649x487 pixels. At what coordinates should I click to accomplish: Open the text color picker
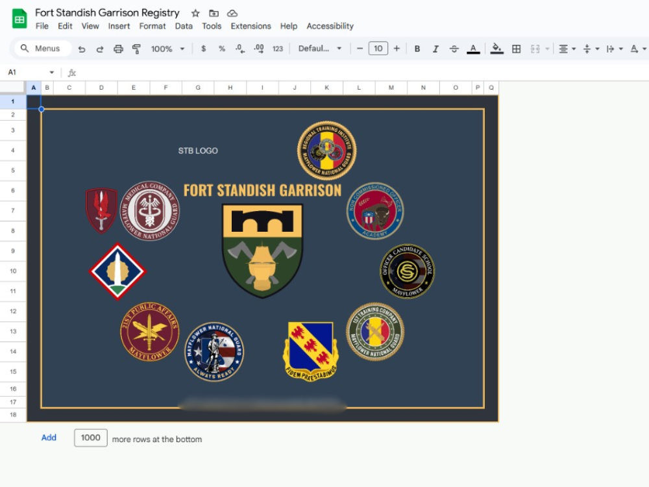point(473,49)
